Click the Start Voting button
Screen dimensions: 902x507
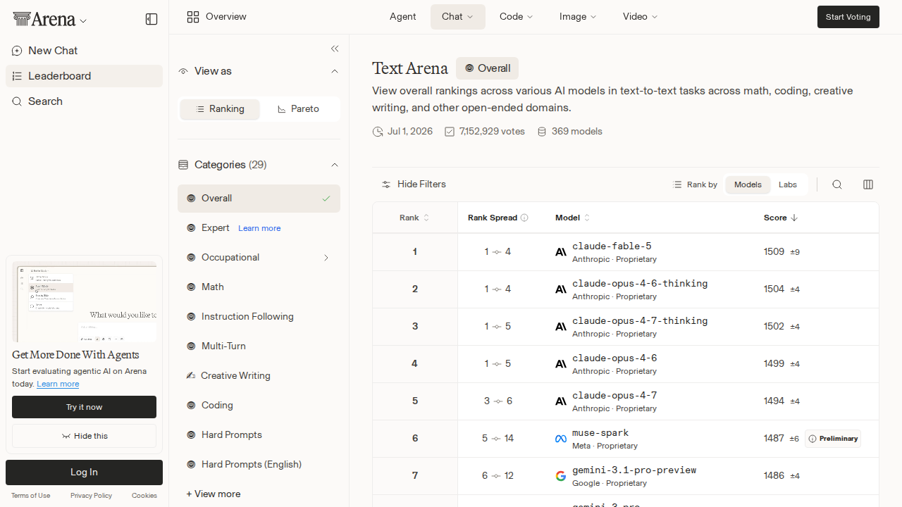click(x=848, y=17)
